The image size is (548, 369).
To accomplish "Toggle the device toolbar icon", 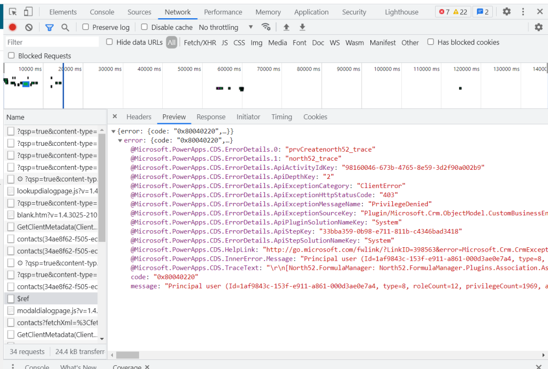I will [x=28, y=12].
